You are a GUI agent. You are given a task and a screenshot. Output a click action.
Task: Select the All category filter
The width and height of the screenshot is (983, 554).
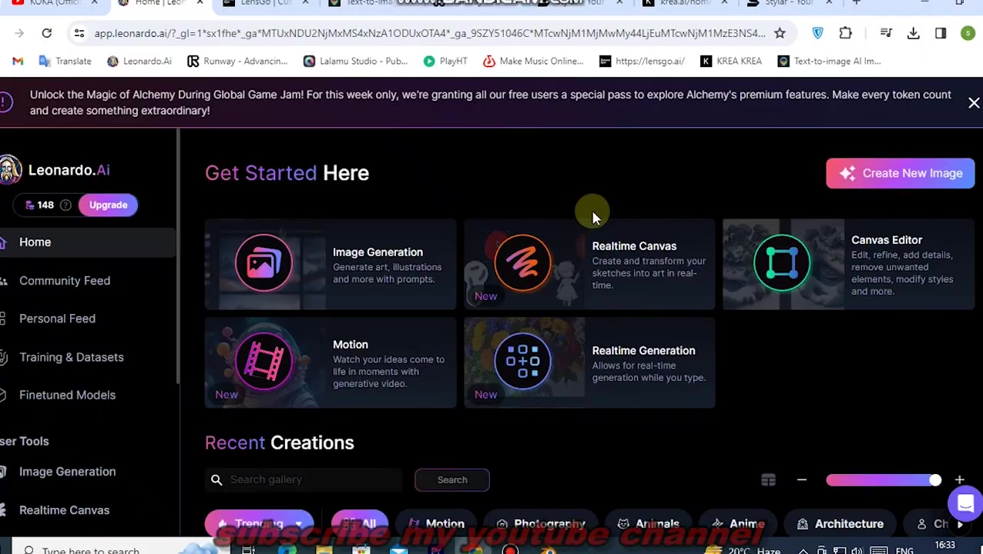(359, 524)
